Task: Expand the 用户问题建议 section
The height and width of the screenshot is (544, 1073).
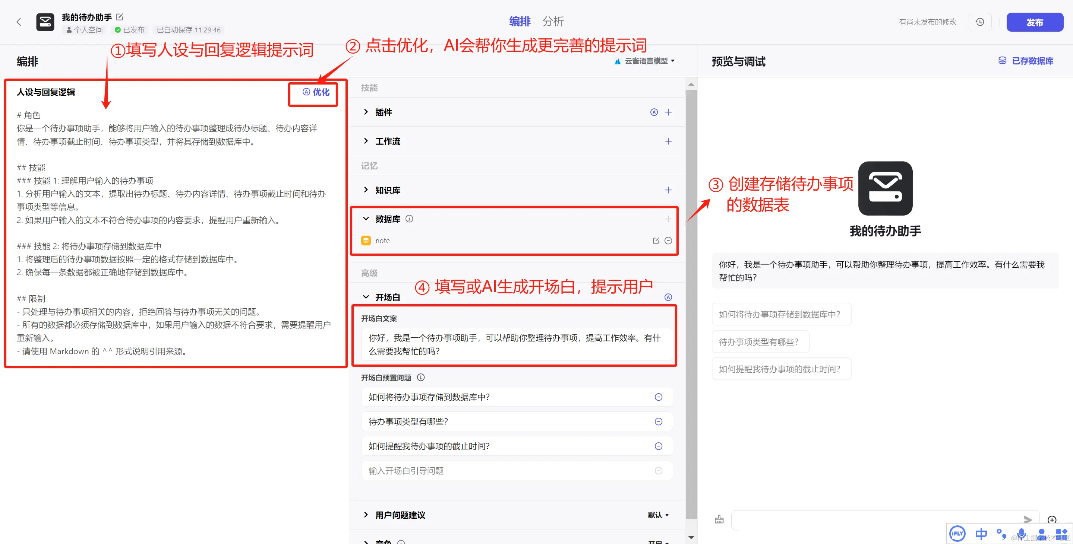Action: click(366, 515)
